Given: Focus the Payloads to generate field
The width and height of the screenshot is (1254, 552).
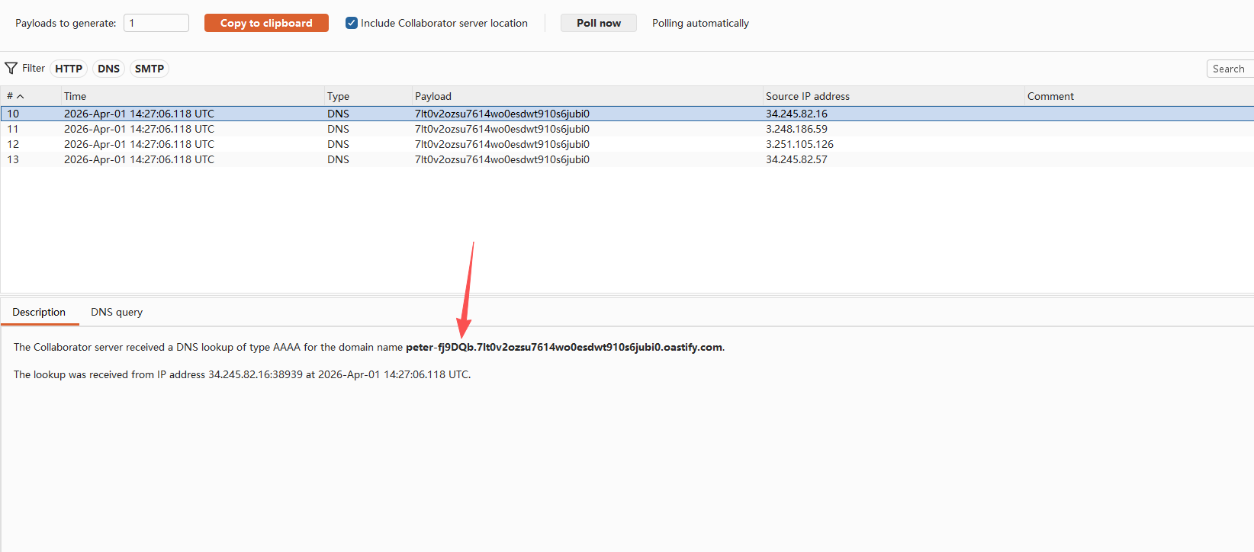Looking at the screenshot, I should (x=156, y=23).
